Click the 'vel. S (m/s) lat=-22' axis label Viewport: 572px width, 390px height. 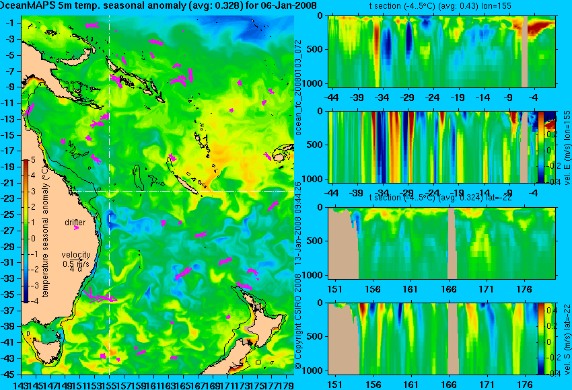[x=567, y=339]
